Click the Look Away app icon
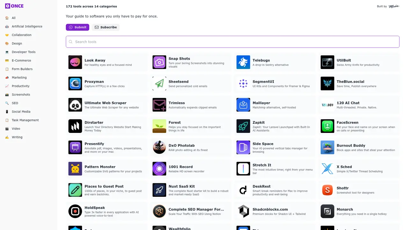The image size is (408, 230). pyautogui.click(x=75, y=62)
